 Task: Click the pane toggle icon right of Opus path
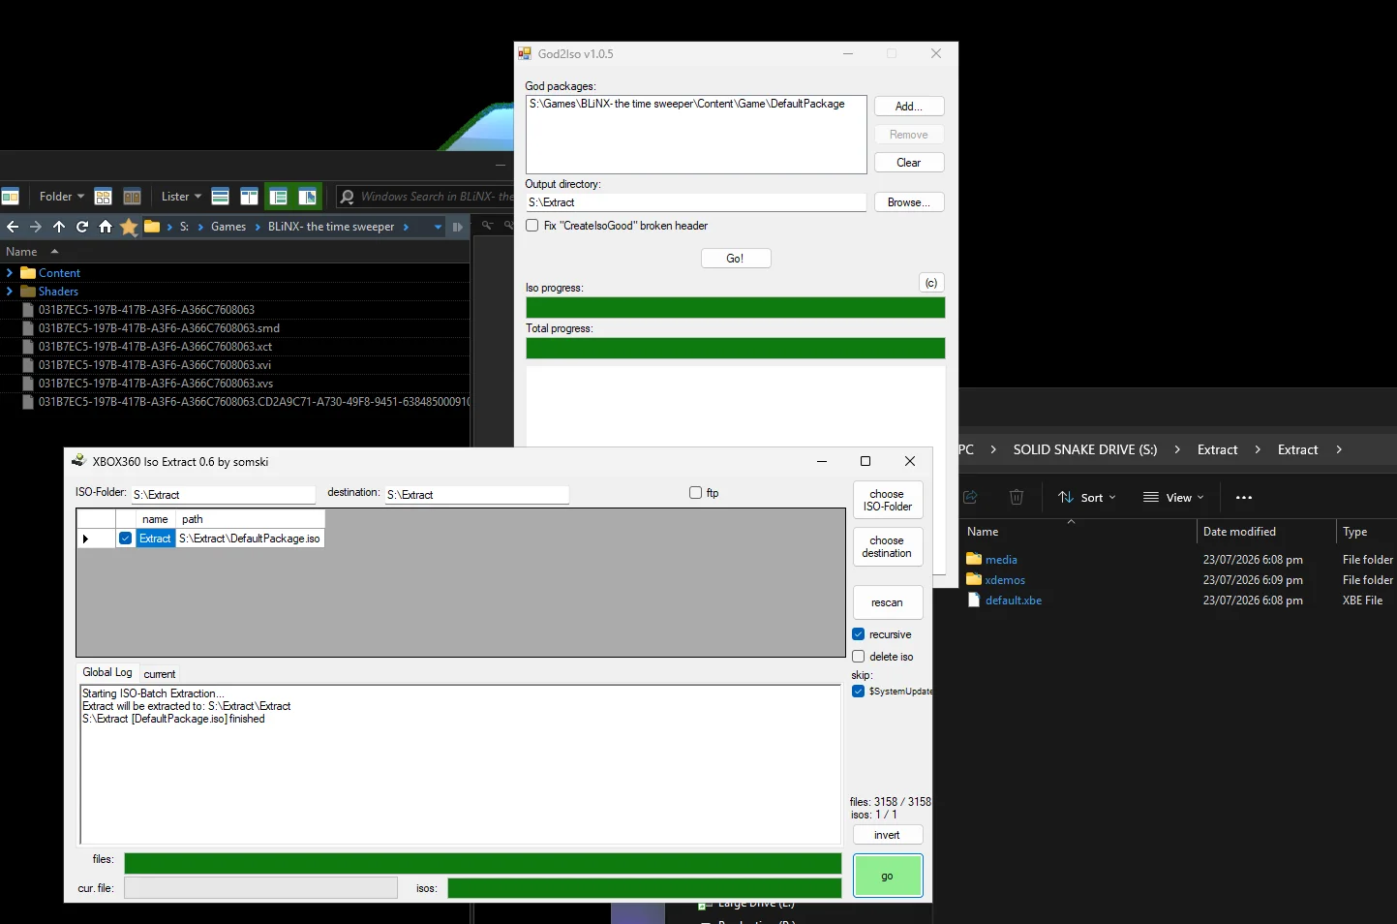click(x=458, y=227)
